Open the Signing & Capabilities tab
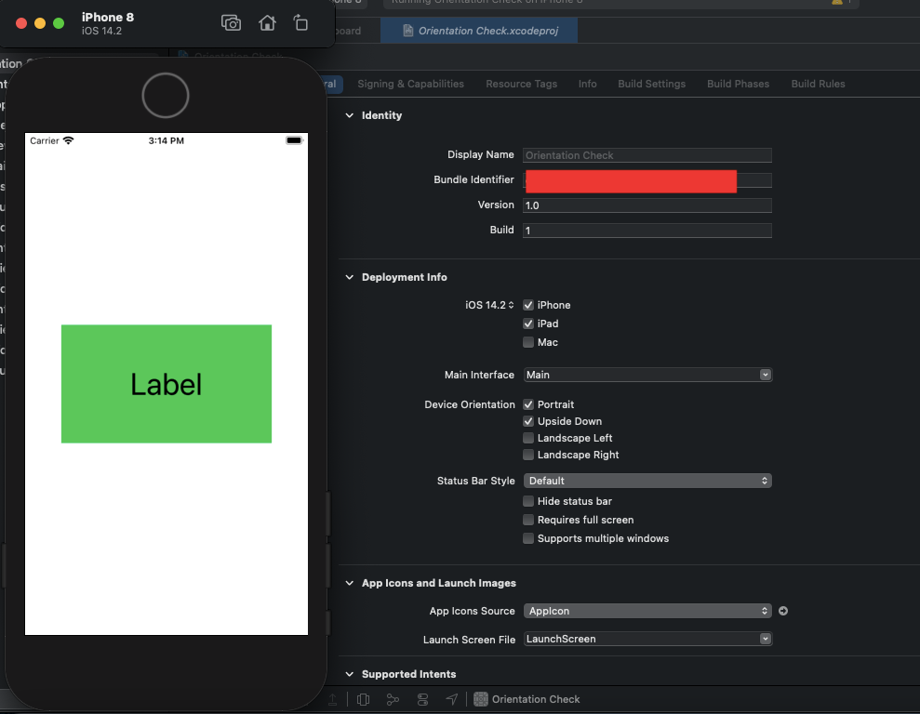This screenshot has height=714, width=920. pyautogui.click(x=411, y=84)
